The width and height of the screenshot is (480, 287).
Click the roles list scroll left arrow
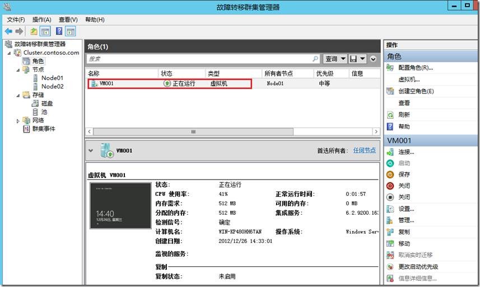90,131
